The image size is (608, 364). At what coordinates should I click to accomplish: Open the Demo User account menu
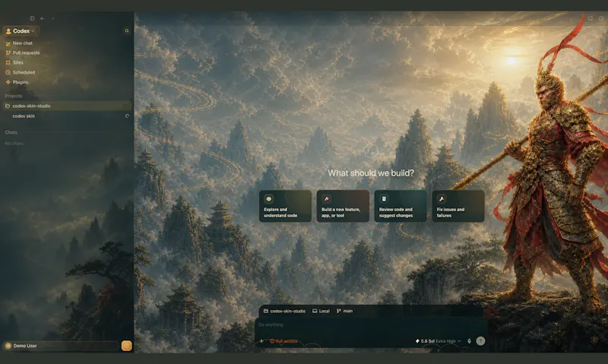click(61, 346)
